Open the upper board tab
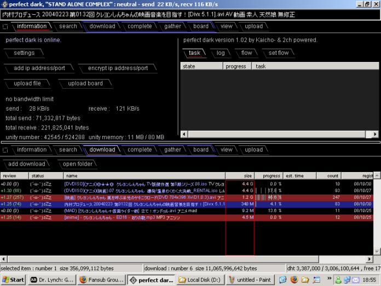Viewport: 381px width, 286px height. point(201,26)
